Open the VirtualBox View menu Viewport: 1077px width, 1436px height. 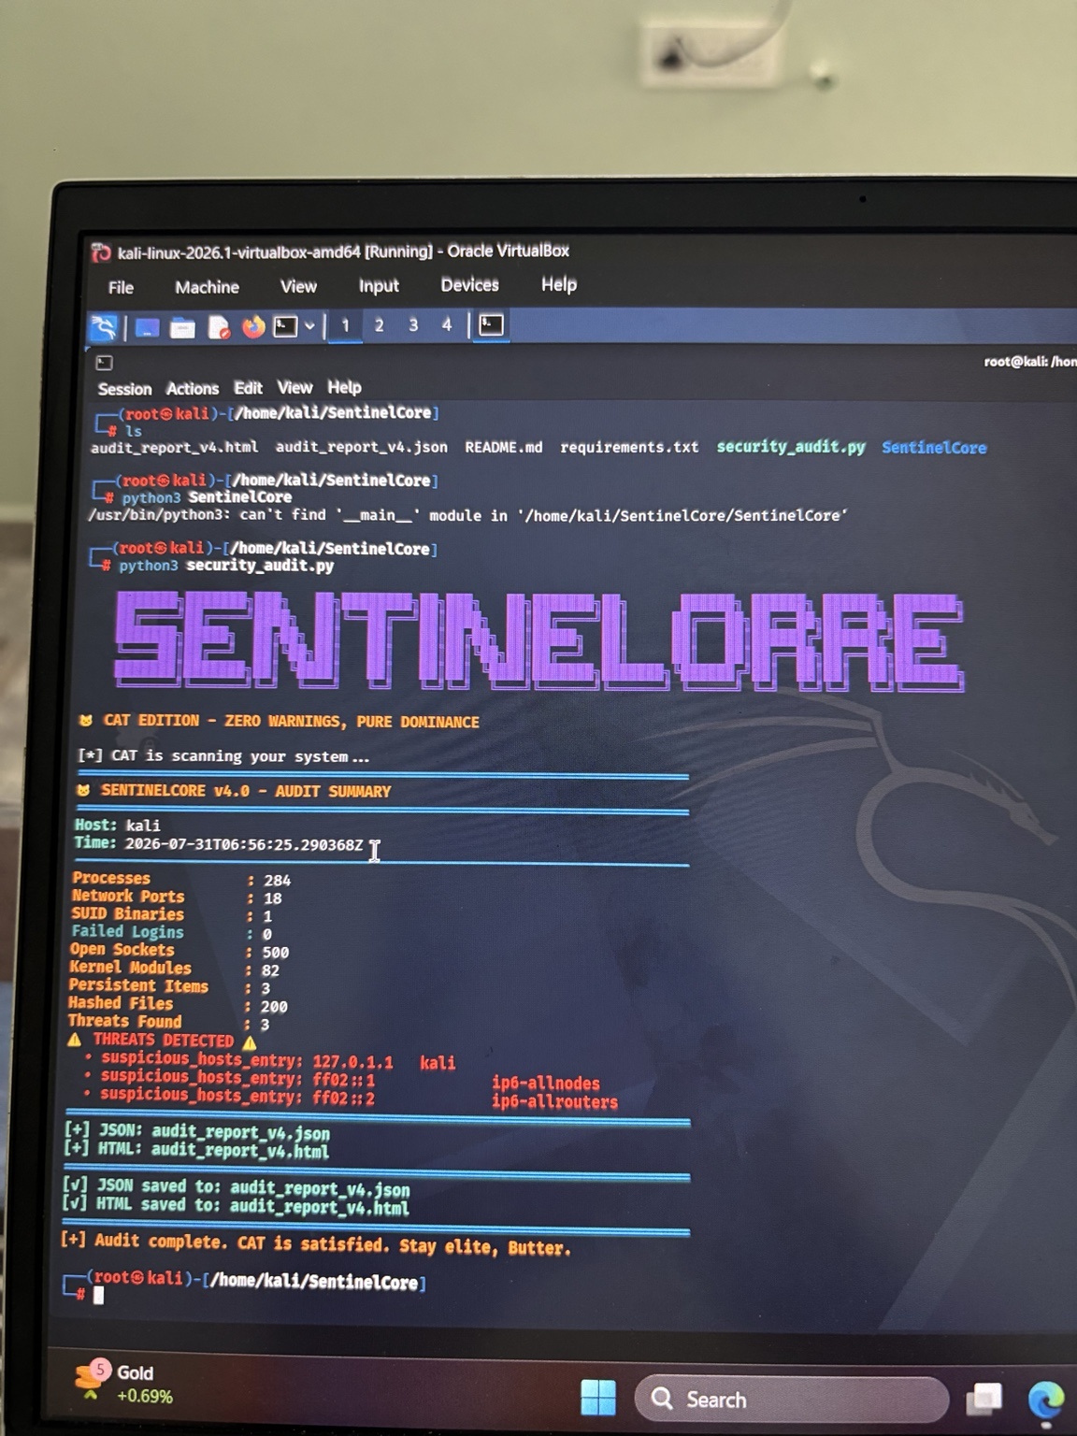tap(298, 286)
